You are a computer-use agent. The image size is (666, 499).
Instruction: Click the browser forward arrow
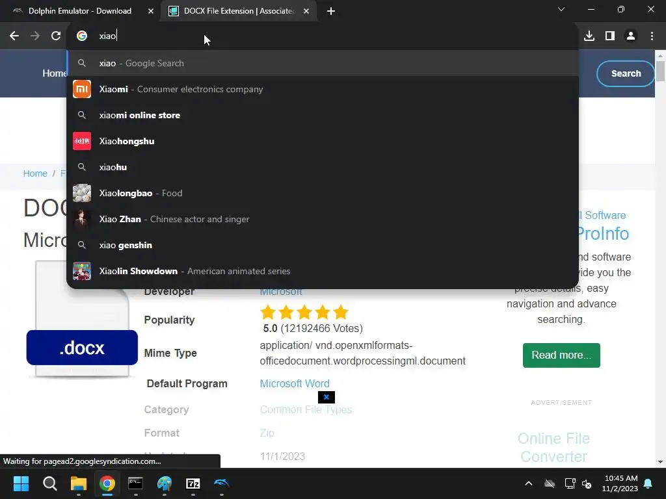tap(35, 36)
